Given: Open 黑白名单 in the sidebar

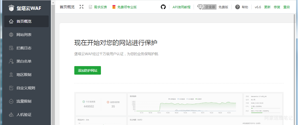Looking at the screenshot, I should [26, 61].
